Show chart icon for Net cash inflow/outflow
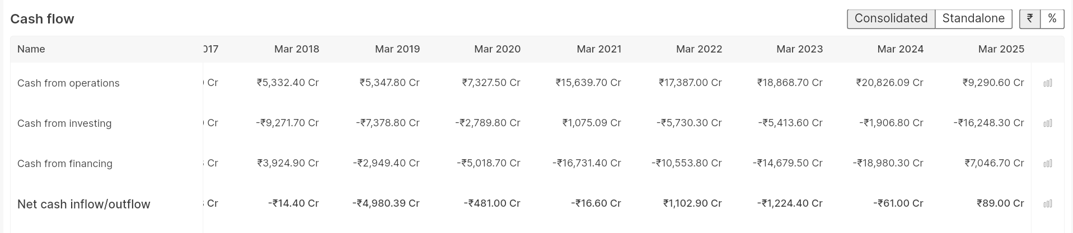 [1047, 204]
